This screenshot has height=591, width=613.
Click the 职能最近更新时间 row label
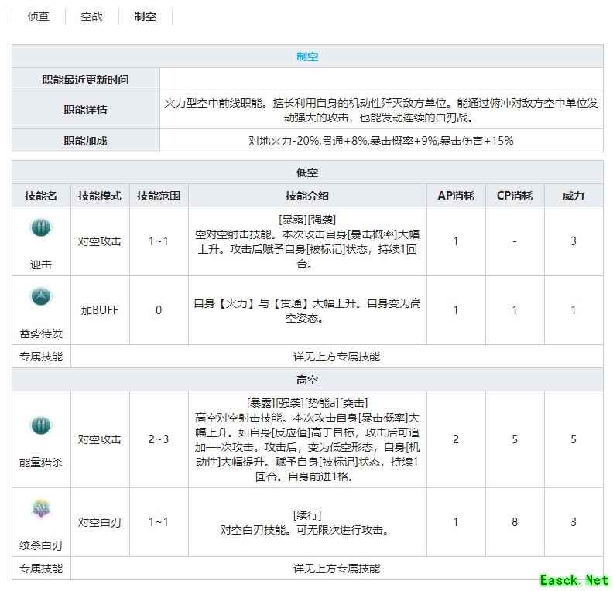tap(85, 80)
